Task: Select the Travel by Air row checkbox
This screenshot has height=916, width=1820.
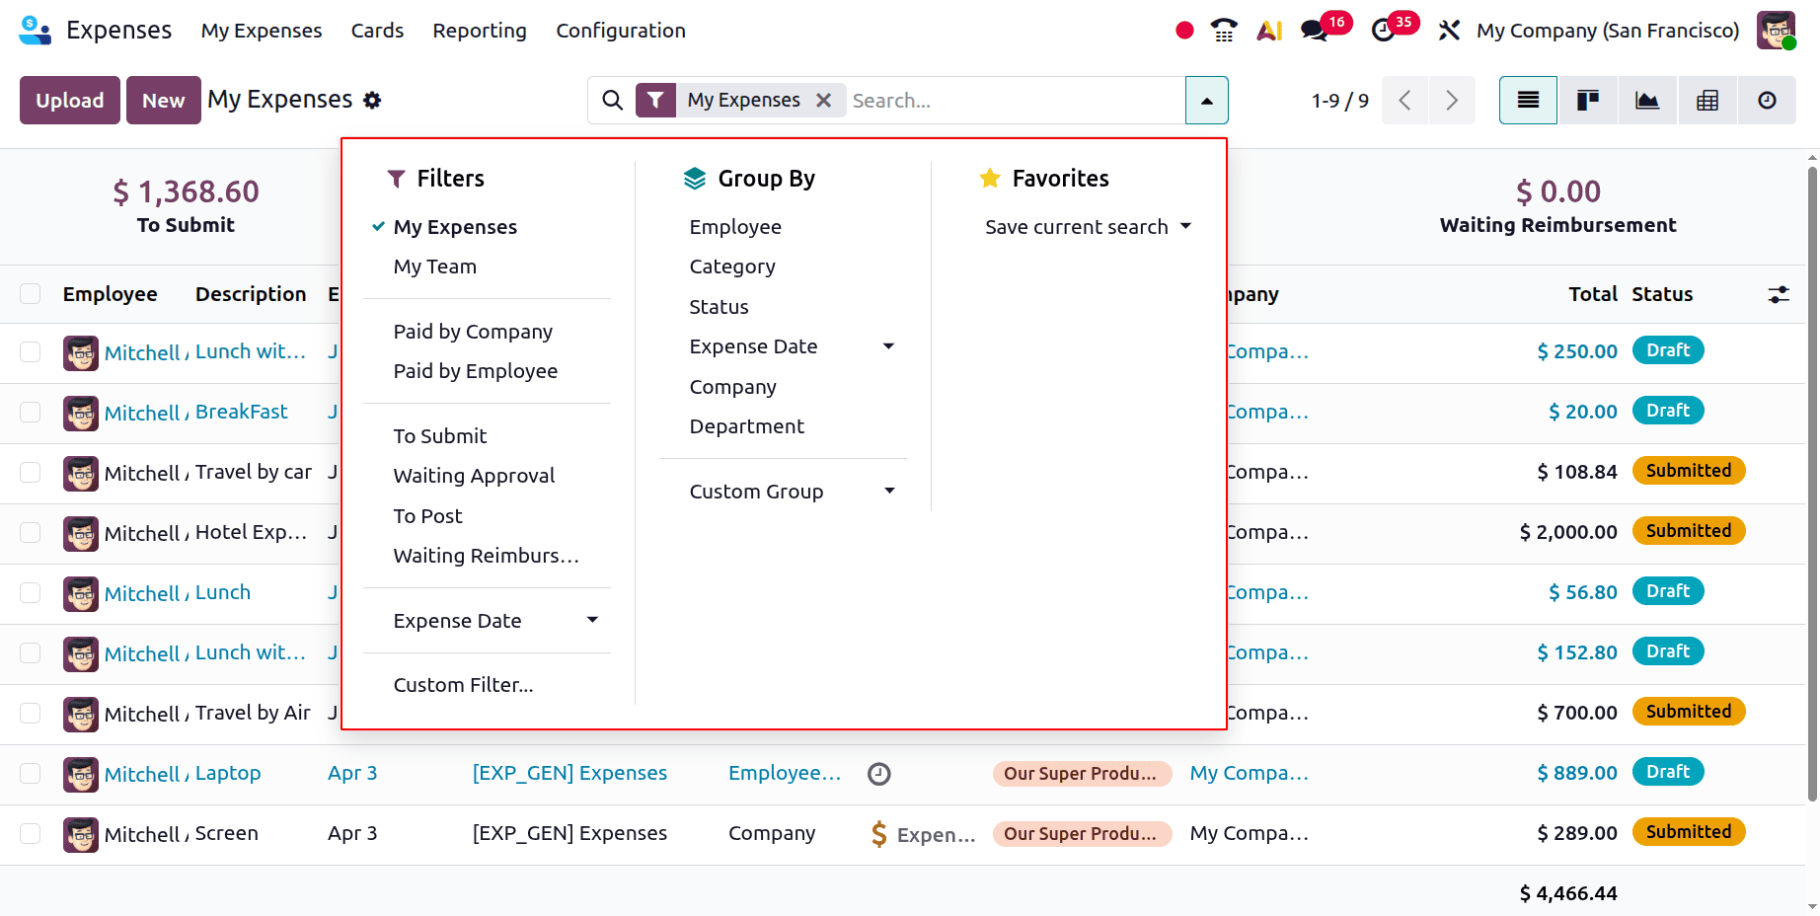Action: pos(31,714)
